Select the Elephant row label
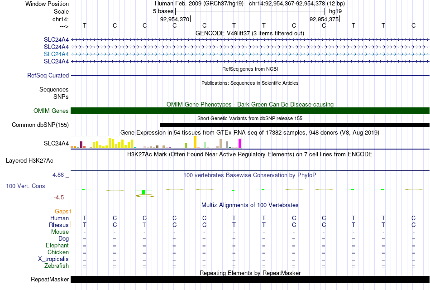The image size is (430, 290). pyautogui.click(x=57, y=245)
